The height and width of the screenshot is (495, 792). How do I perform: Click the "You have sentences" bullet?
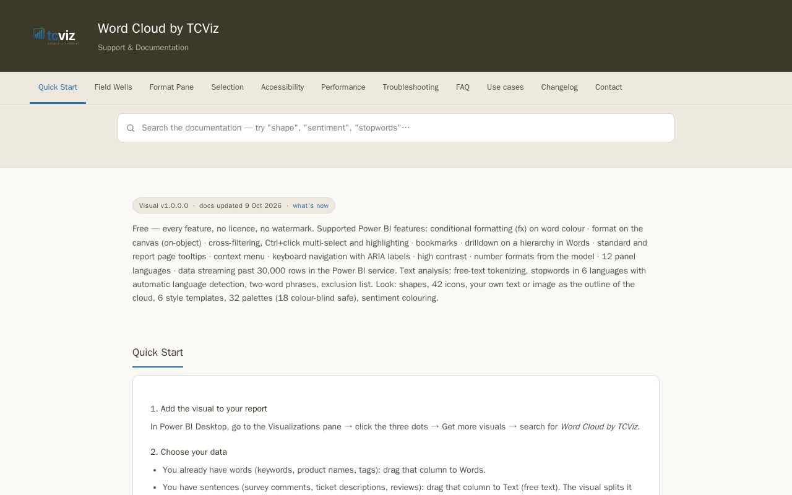pyautogui.click(x=397, y=488)
